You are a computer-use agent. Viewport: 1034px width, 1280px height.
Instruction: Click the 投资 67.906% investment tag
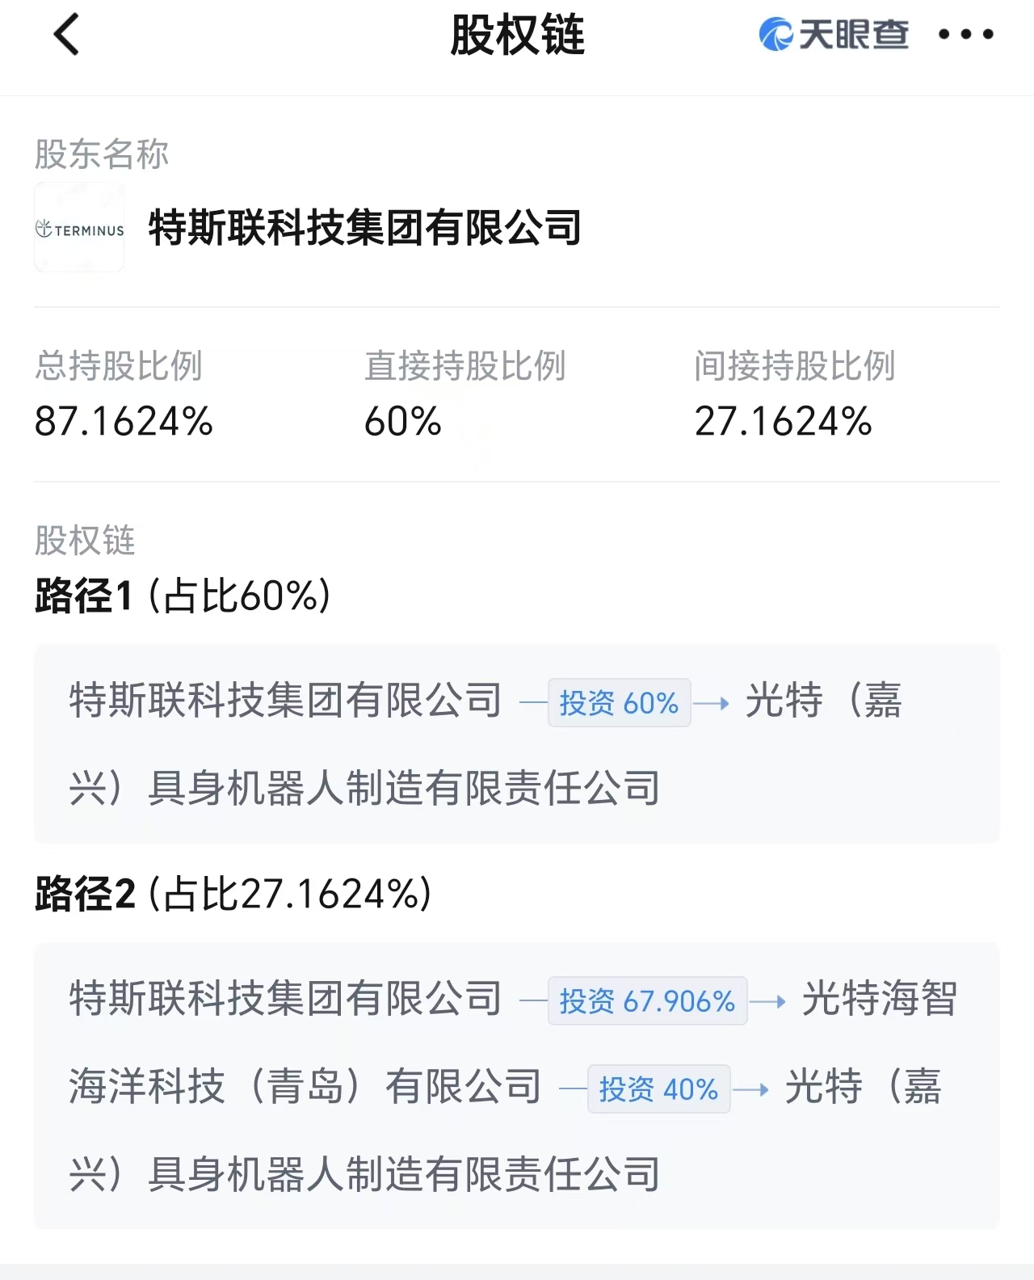tap(648, 1000)
